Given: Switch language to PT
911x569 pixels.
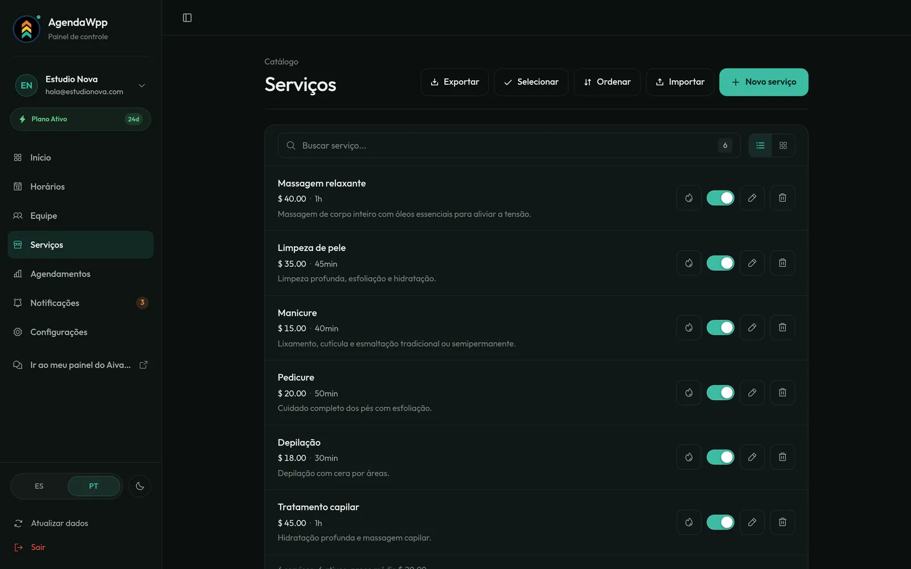Looking at the screenshot, I should click(93, 486).
